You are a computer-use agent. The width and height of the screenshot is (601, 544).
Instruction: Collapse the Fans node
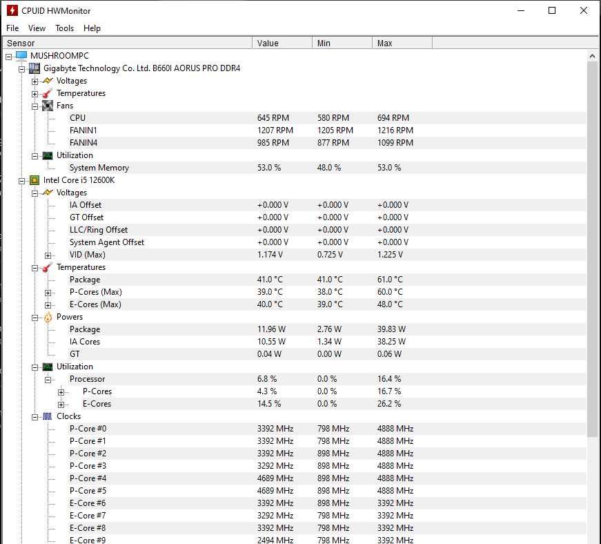coord(35,106)
